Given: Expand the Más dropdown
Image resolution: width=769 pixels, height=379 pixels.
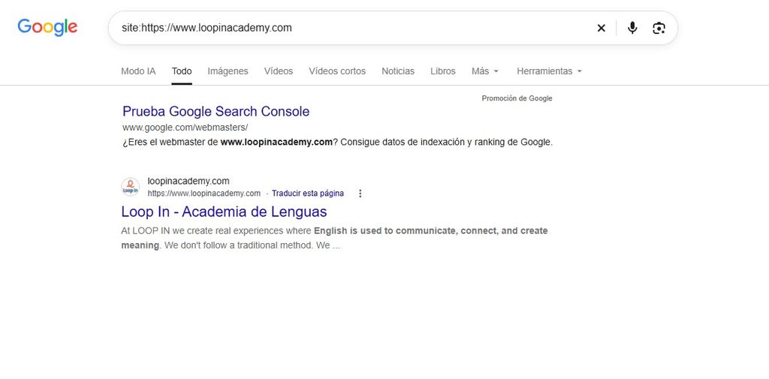Looking at the screenshot, I should click(484, 71).
